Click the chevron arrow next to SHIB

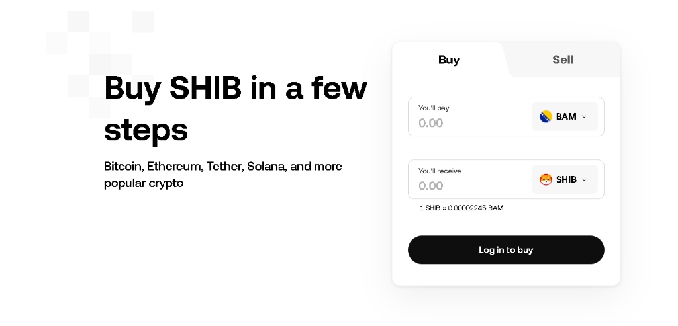584,179
